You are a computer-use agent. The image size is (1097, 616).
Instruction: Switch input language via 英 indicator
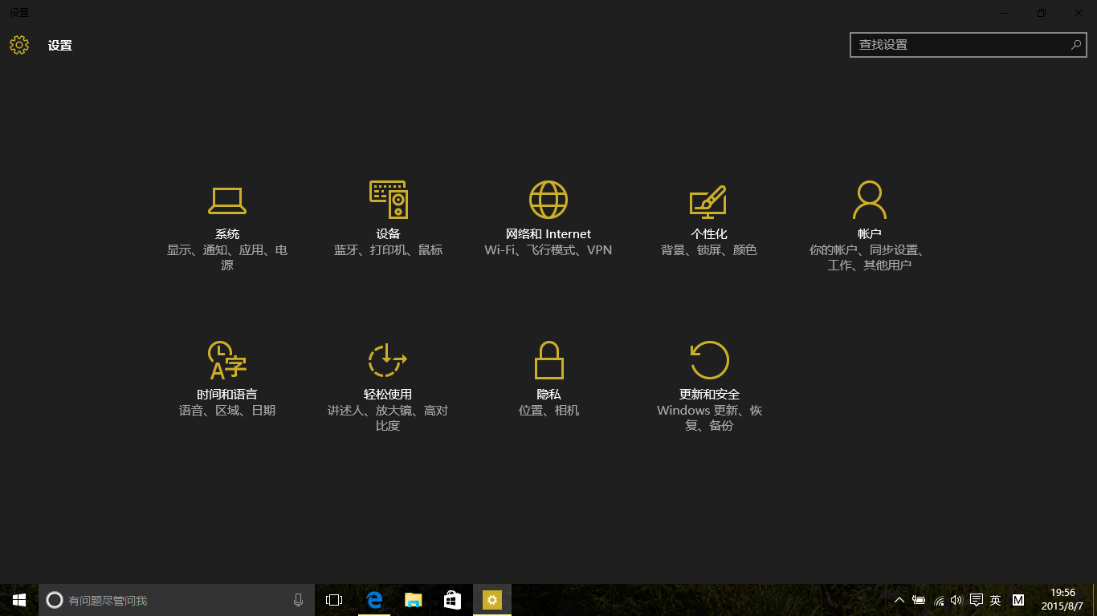[995, 600]
